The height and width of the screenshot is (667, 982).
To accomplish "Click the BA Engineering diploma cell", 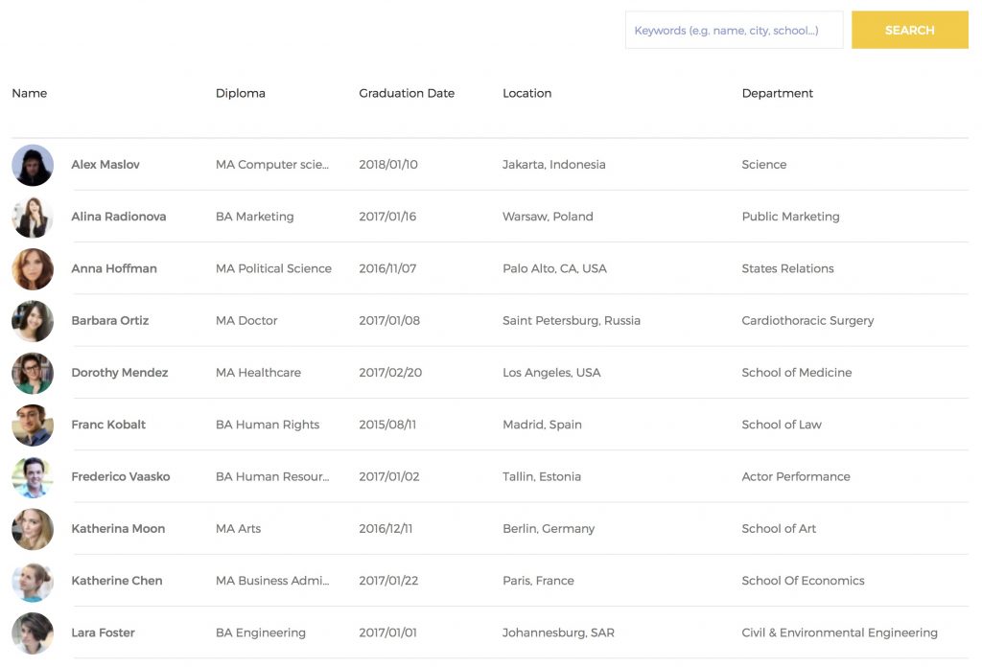I will pyautogui.click(x=261, y=632).
